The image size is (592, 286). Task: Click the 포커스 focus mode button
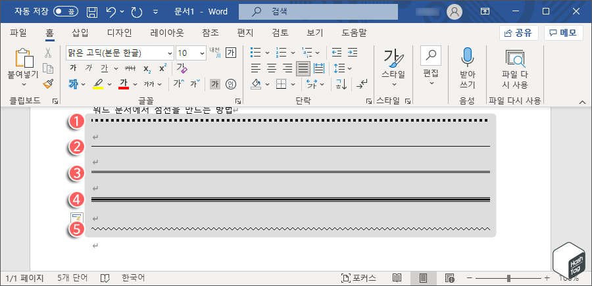(358, 279)
